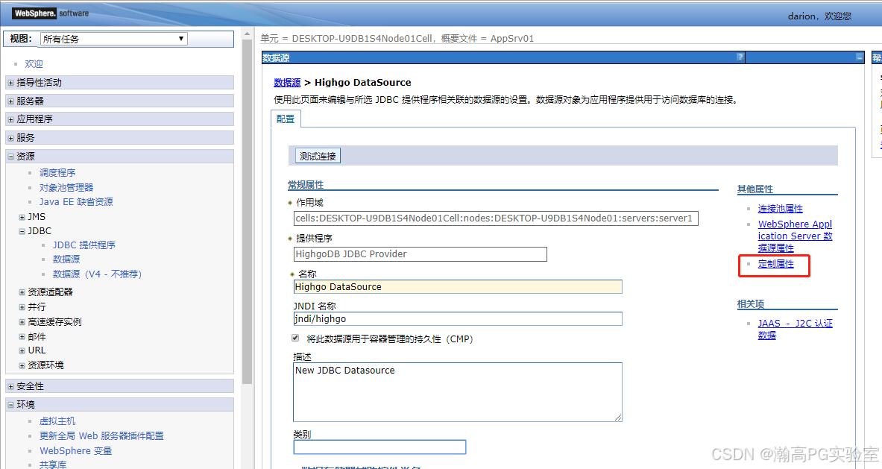Click the 常规属性 heading
This screenshot has height=469, width=882.
tap(306, 184)
